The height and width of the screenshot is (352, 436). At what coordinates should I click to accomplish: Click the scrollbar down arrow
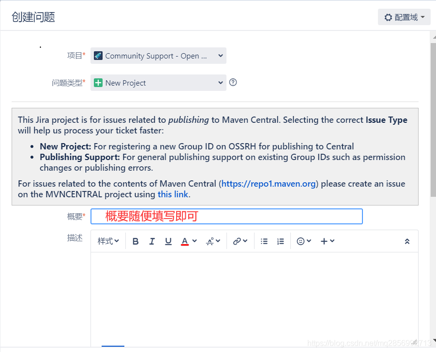tap(435, 340)
